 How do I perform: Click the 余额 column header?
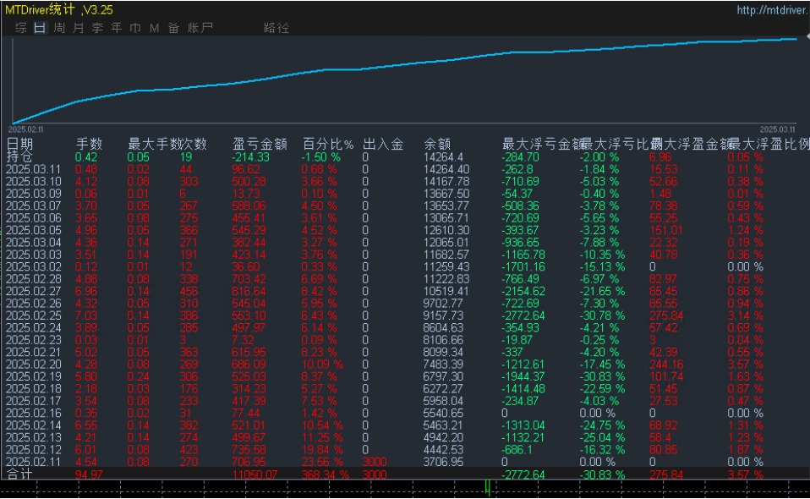point(437,144)
